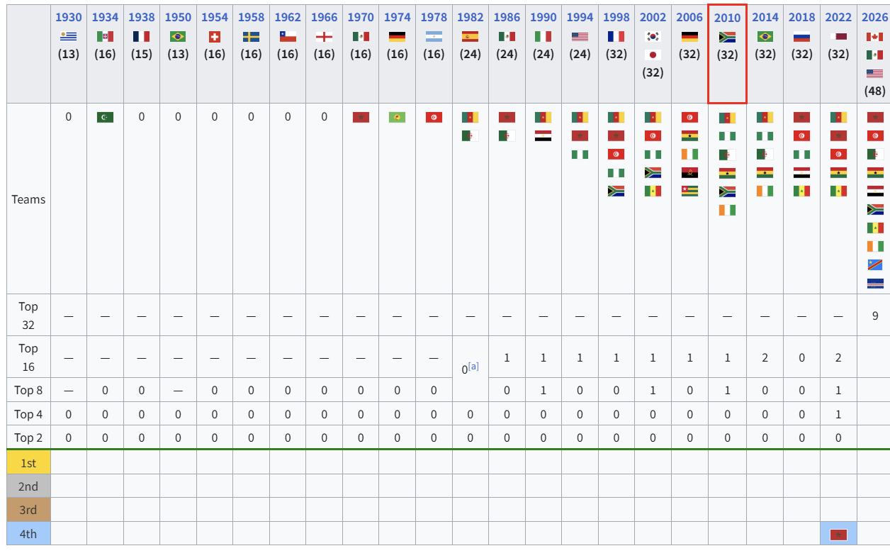The height and width of the screenshot is (558, 890).
Task: Click Togo team flag in 2006 column
Action: [x=690, y=191]
